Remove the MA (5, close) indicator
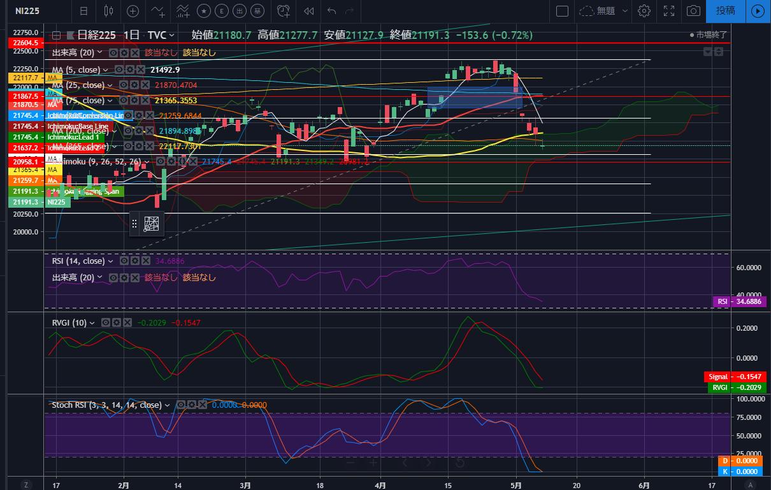This screenshot has width=771, height=490. 140,69
